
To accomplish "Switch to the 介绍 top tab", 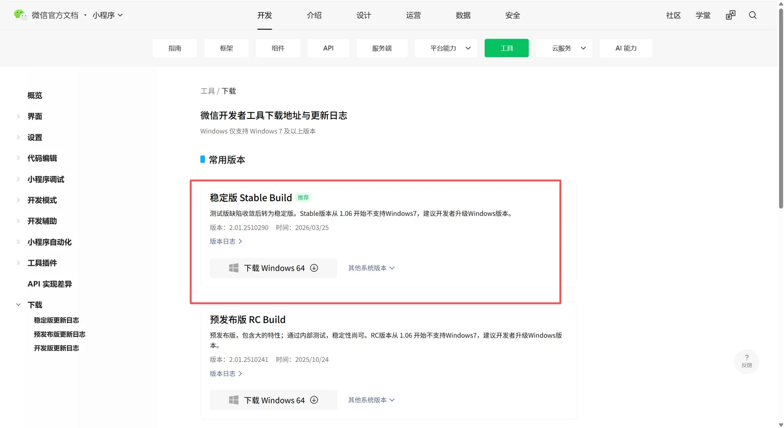I will coord(314,15).
